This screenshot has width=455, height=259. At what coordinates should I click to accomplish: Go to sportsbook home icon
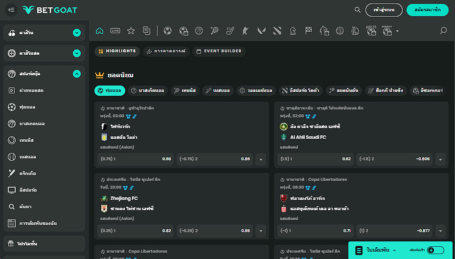pyautogui.click(x=99, y=31)
